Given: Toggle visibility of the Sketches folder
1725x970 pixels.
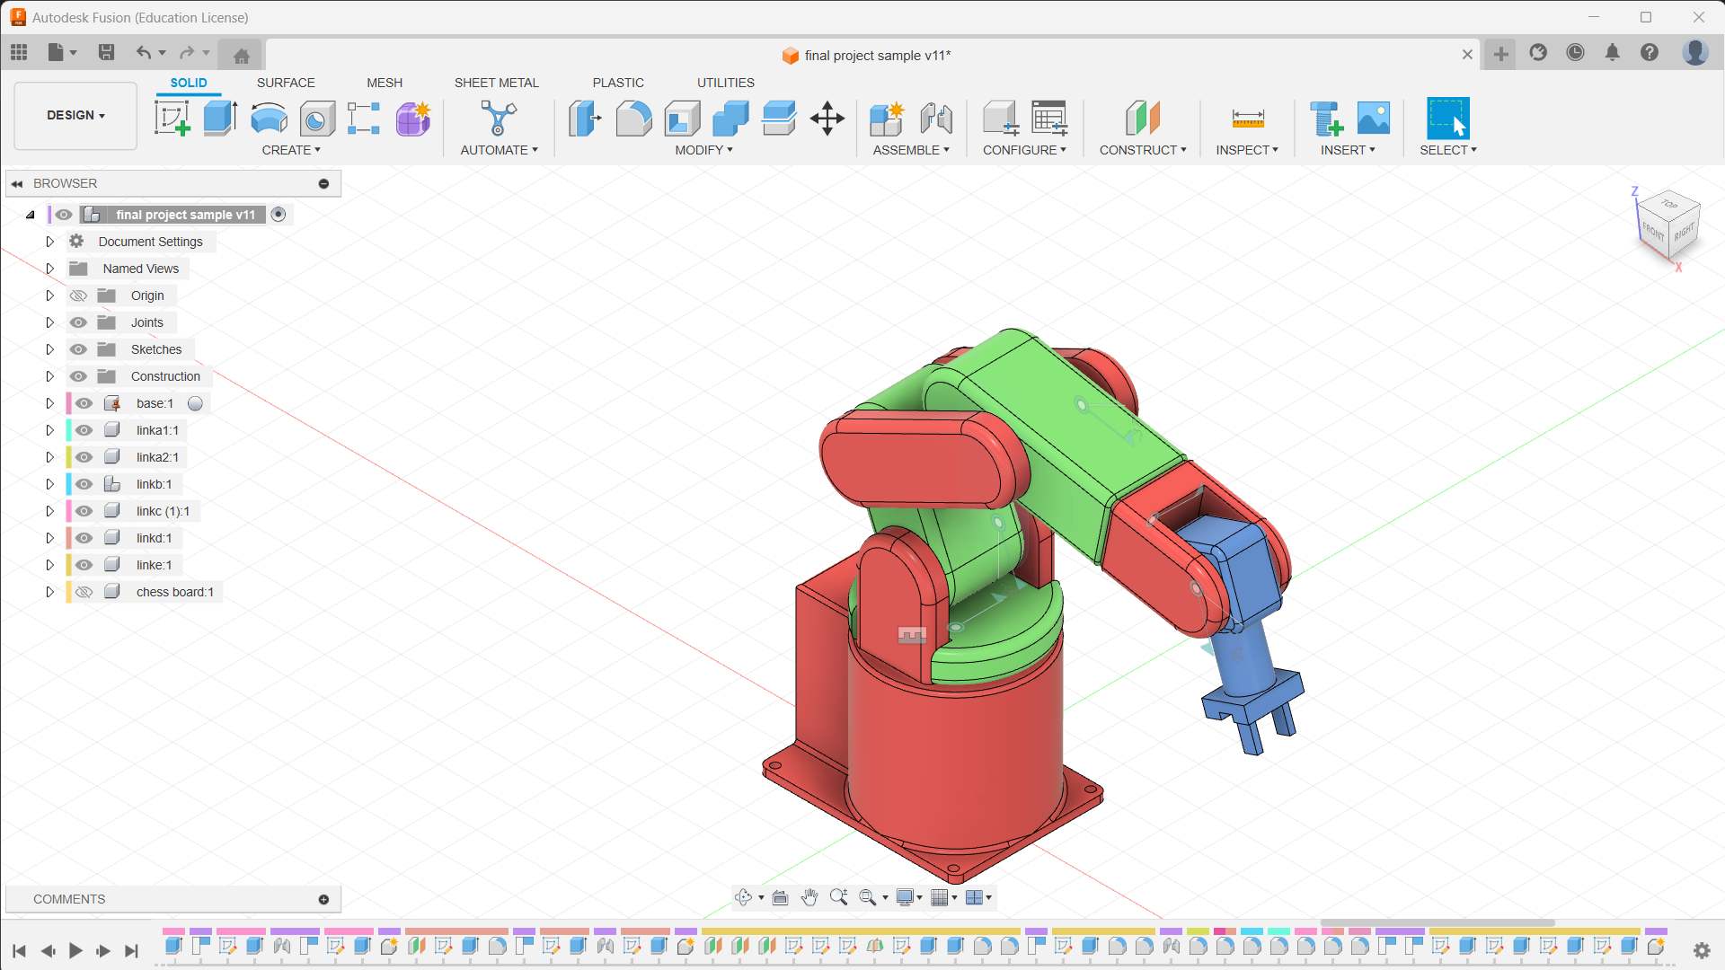Looking at the screenshot, I should click(78, 349).
